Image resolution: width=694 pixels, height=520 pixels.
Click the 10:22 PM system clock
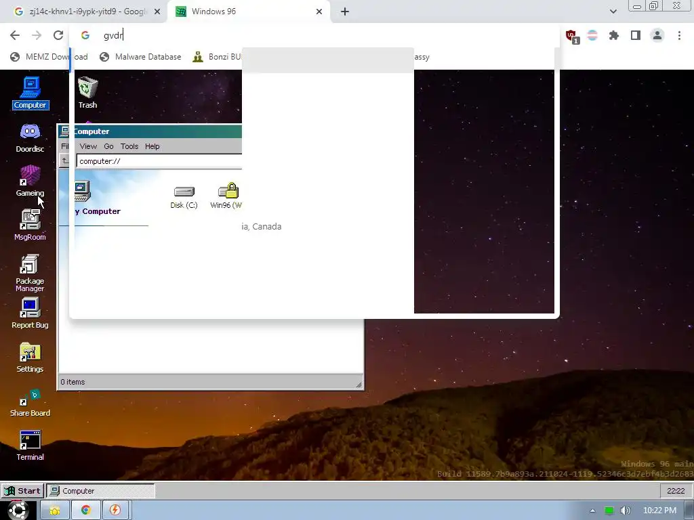(659, 511)
